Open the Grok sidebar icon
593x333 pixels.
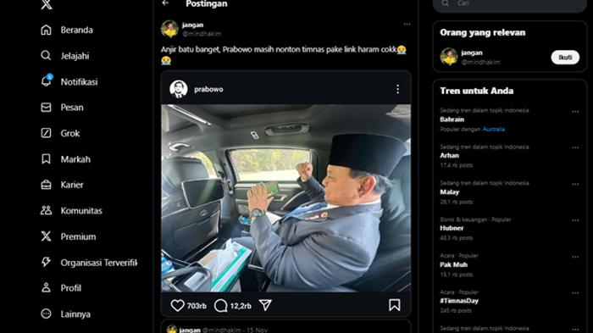(46, 133)
